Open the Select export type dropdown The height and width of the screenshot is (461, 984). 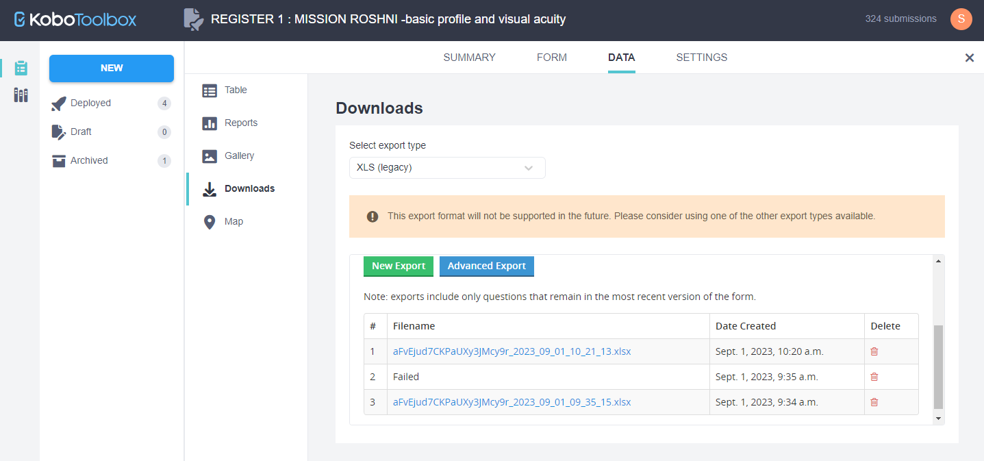[x=446, y=168]
